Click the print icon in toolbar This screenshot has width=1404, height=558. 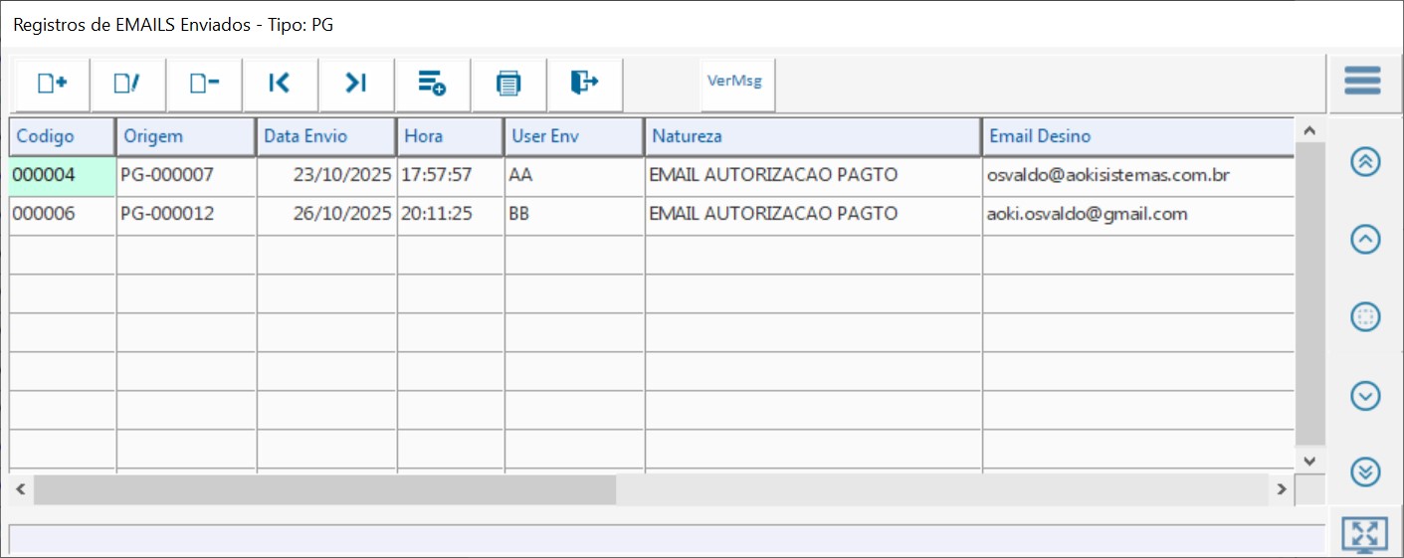coord(508,85)
